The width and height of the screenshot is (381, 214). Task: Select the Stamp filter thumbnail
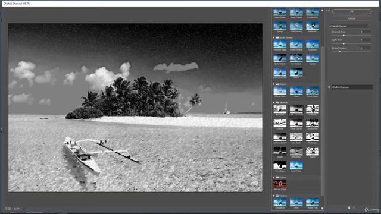(x=313, y=152)
